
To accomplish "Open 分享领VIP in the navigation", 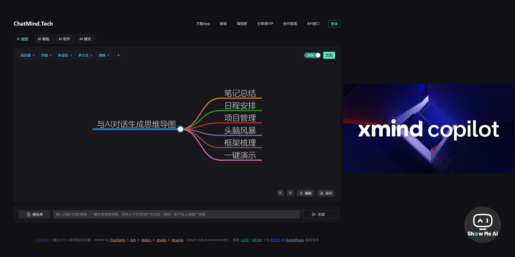I will tap(265, 24).
